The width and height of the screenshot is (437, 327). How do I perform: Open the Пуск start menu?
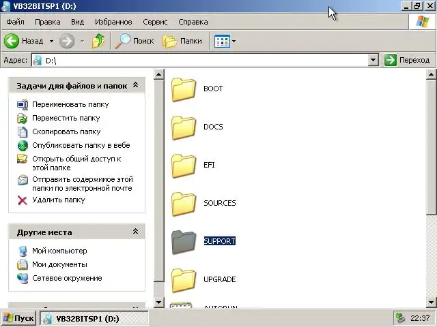(x=18, y=318)
